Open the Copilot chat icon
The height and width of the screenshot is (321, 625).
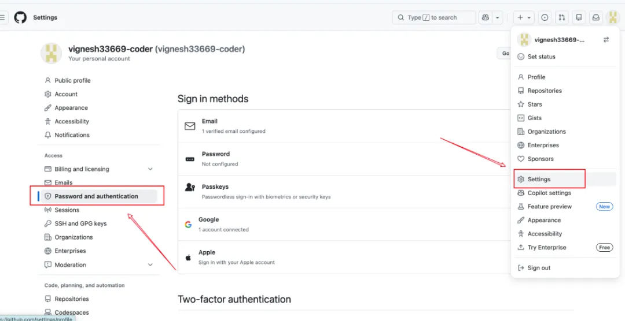[x=485, y=18]
